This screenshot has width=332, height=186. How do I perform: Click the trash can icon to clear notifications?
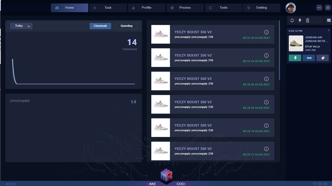coord(308,20)
